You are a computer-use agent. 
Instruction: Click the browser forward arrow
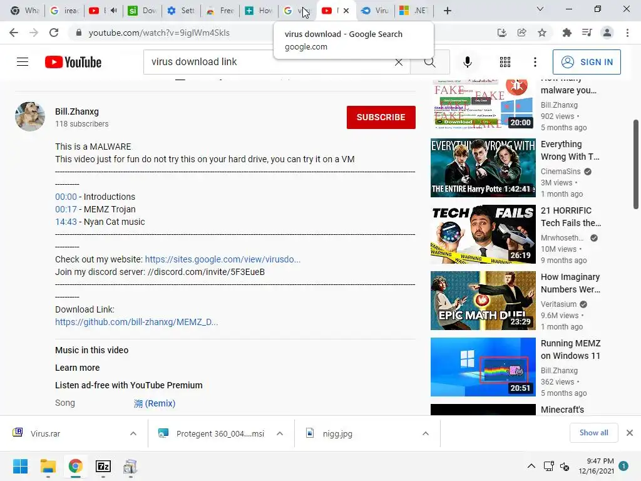tap(34, 33)
